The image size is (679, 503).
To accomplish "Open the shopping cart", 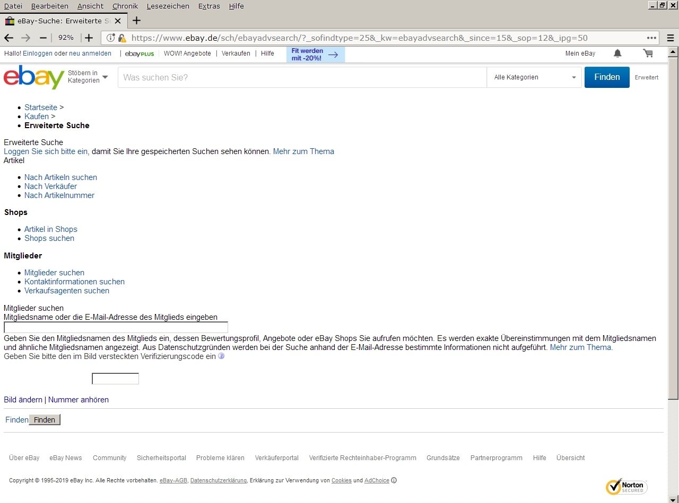I will click(x=648, y=53).
